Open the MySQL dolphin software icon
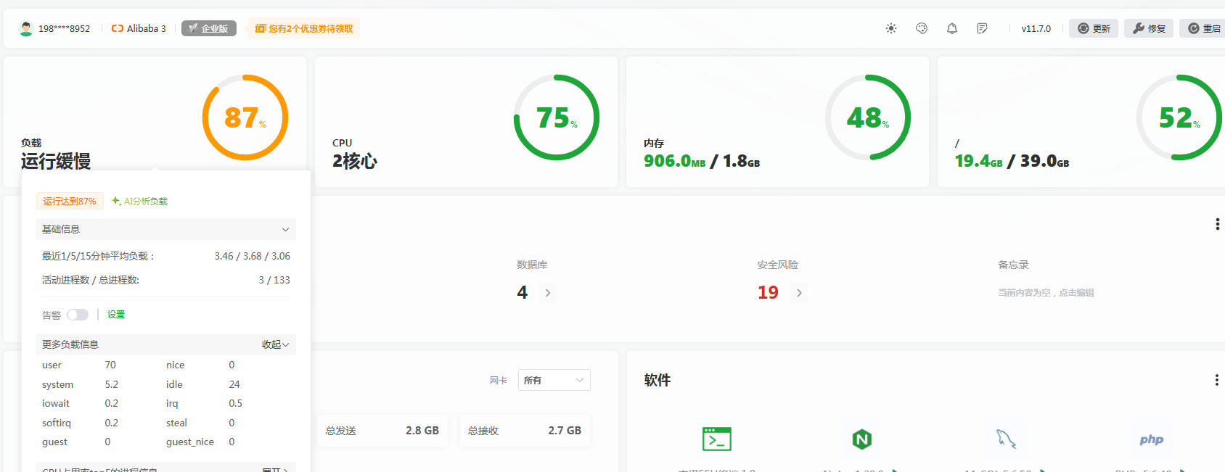The image size is (1225, 472). (x=1006, y=439)
